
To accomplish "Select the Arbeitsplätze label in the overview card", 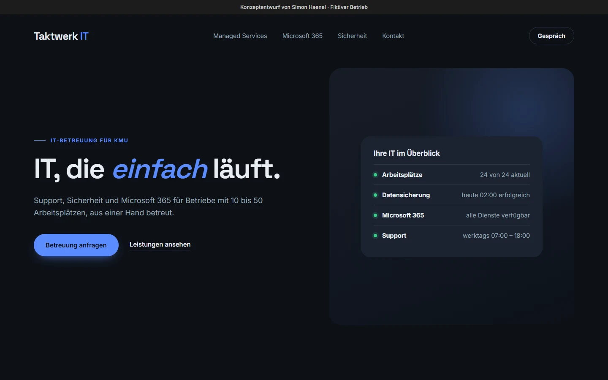I will tap(402, 175).
